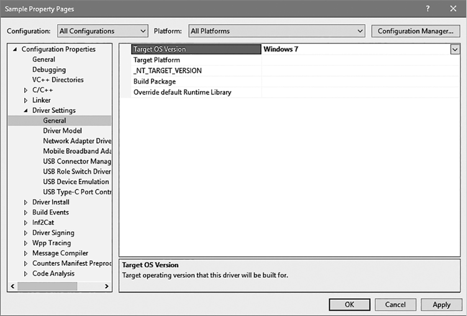The image size is (467, 316).
Task: Collapse the Driver Settings node
Action: coord(25,110)
